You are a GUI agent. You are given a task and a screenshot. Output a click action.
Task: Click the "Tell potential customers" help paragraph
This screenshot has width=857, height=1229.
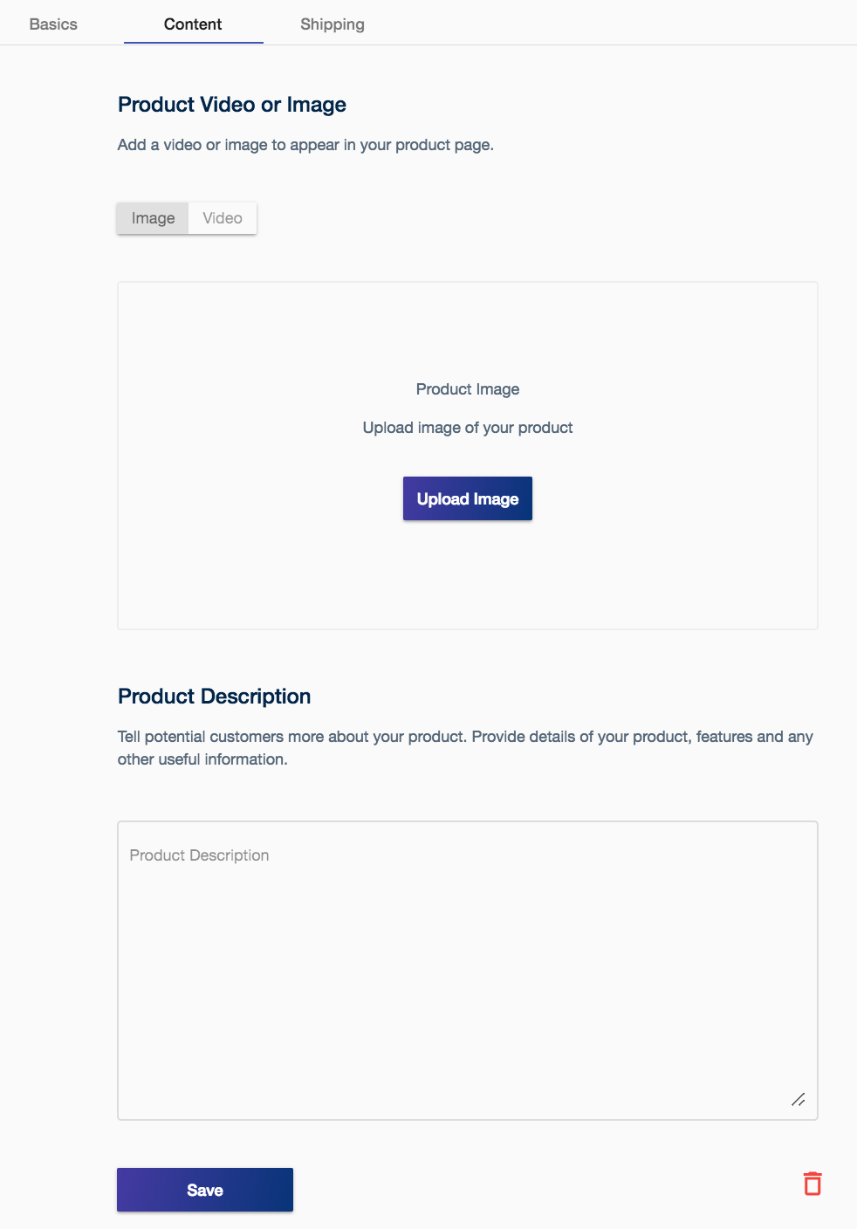tap(465, 737)
